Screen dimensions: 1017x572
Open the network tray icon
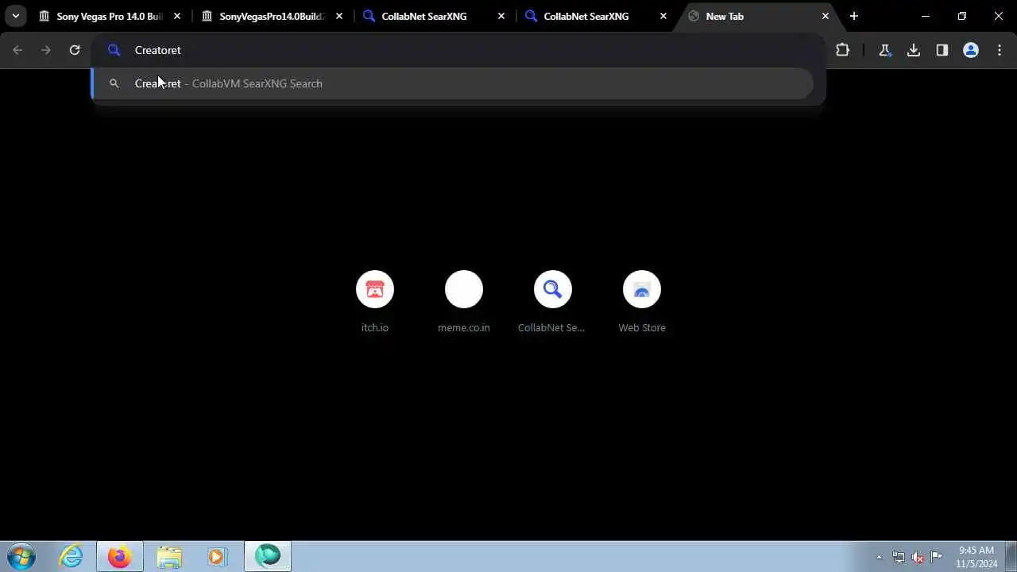[899, 557]
